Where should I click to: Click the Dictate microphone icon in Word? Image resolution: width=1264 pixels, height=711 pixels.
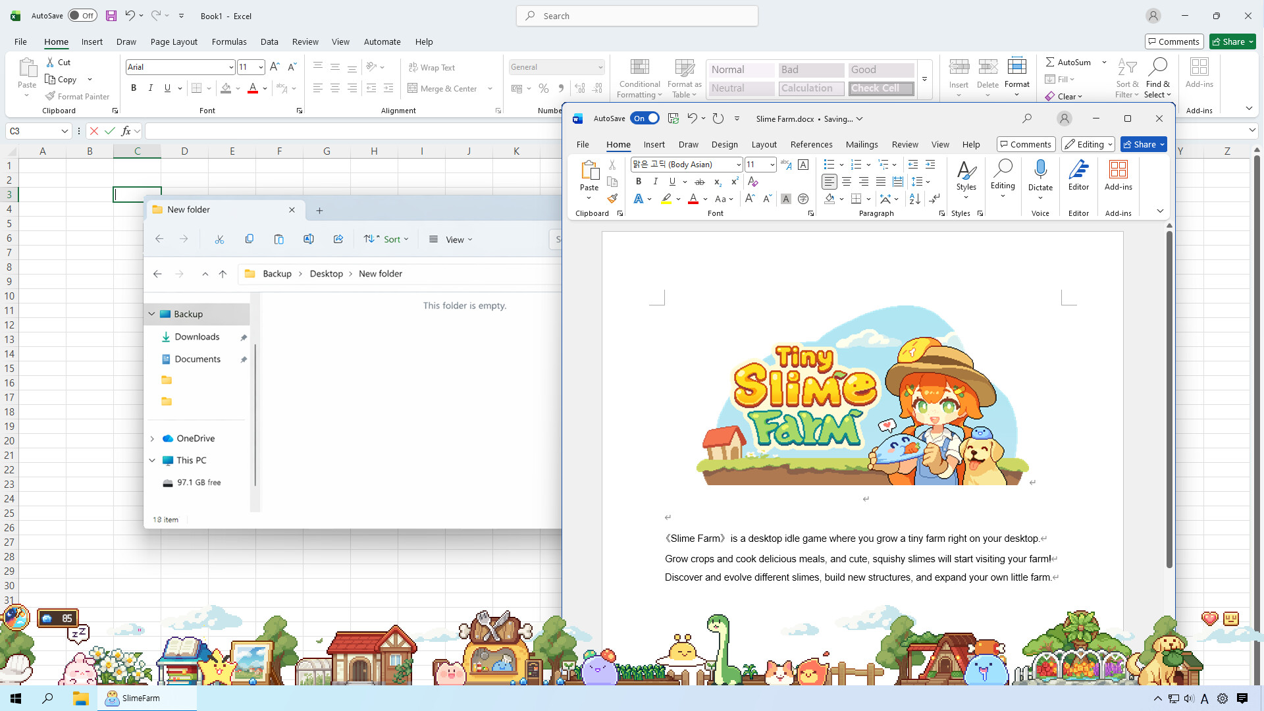point(1040,170)
